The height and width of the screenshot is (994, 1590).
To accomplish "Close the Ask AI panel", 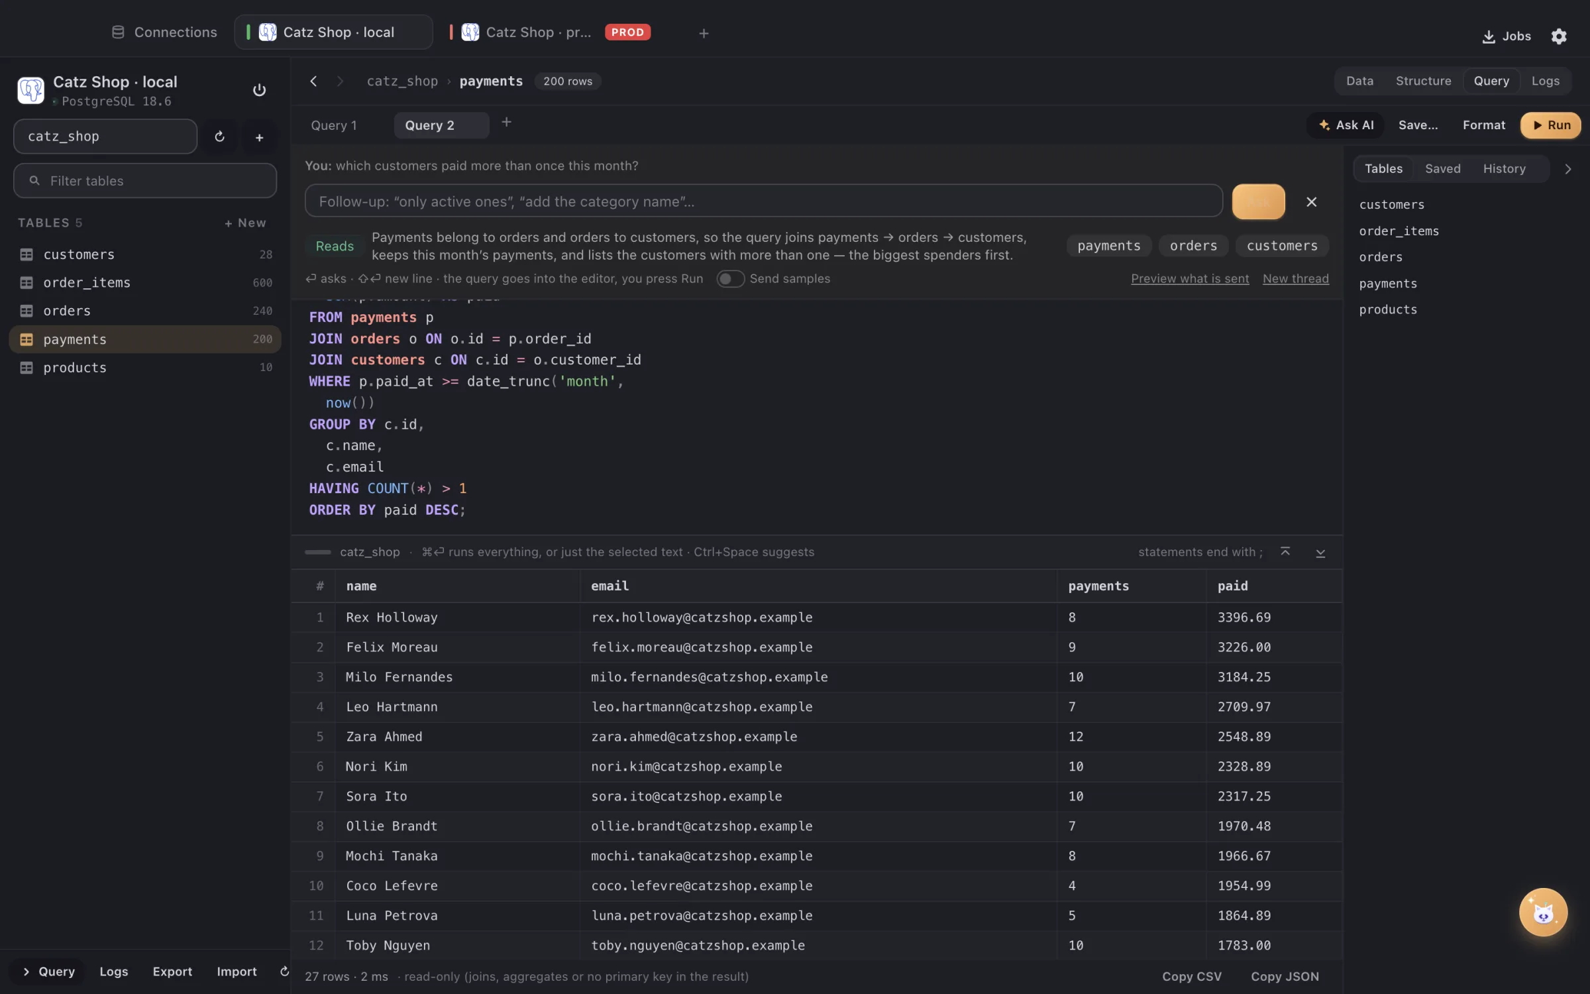I will coord(1311,201).
